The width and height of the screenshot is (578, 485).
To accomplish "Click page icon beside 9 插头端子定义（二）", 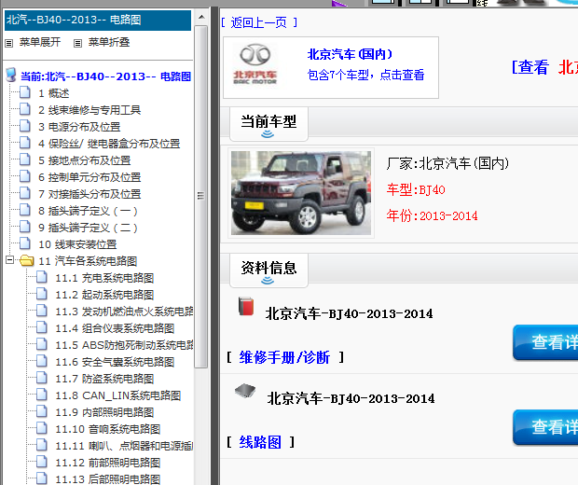I will tap(25, 226).
